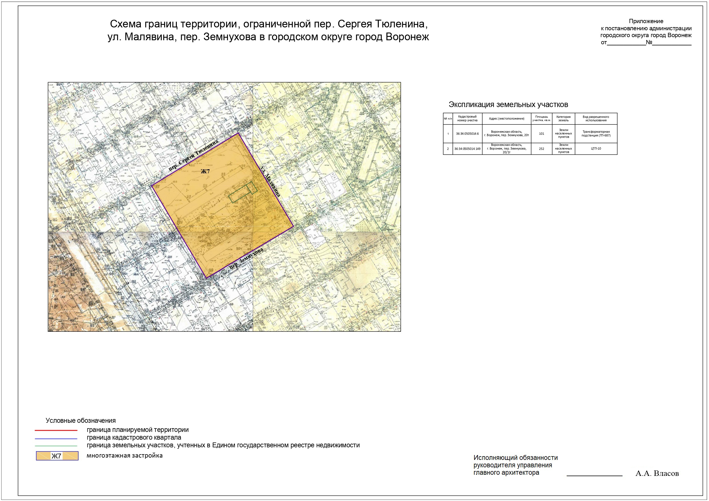
Task: Click the ЦТП-10 table cell
Action: pos(596,149)
